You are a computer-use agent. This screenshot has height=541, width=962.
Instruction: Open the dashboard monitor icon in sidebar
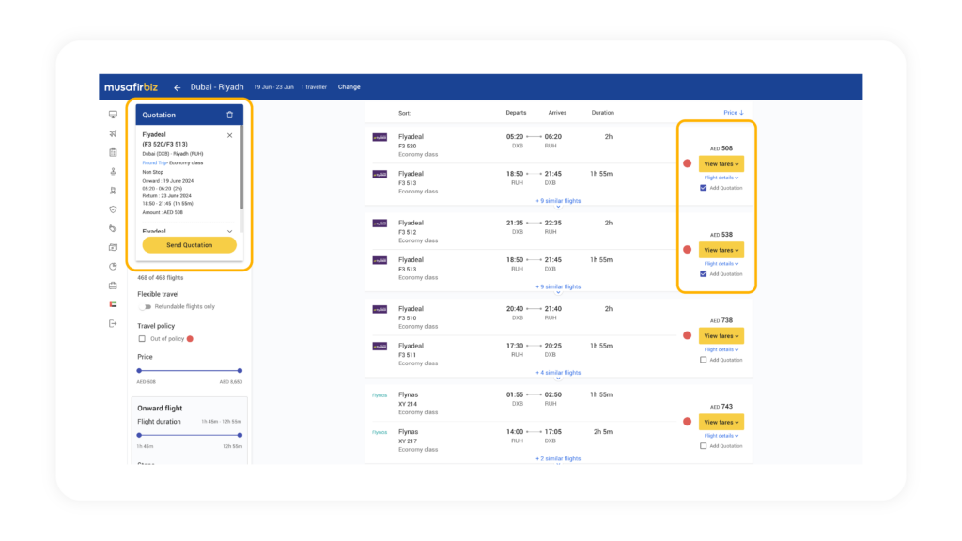[x=113, y=115]
